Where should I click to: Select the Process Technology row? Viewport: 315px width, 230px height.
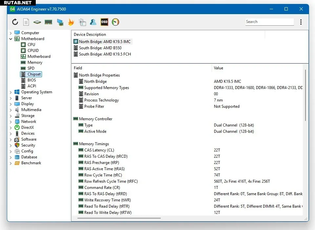pyautogui.click(x=188, y=100)
